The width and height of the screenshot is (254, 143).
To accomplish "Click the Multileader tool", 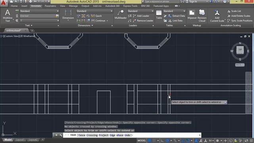I will point(121,15).
